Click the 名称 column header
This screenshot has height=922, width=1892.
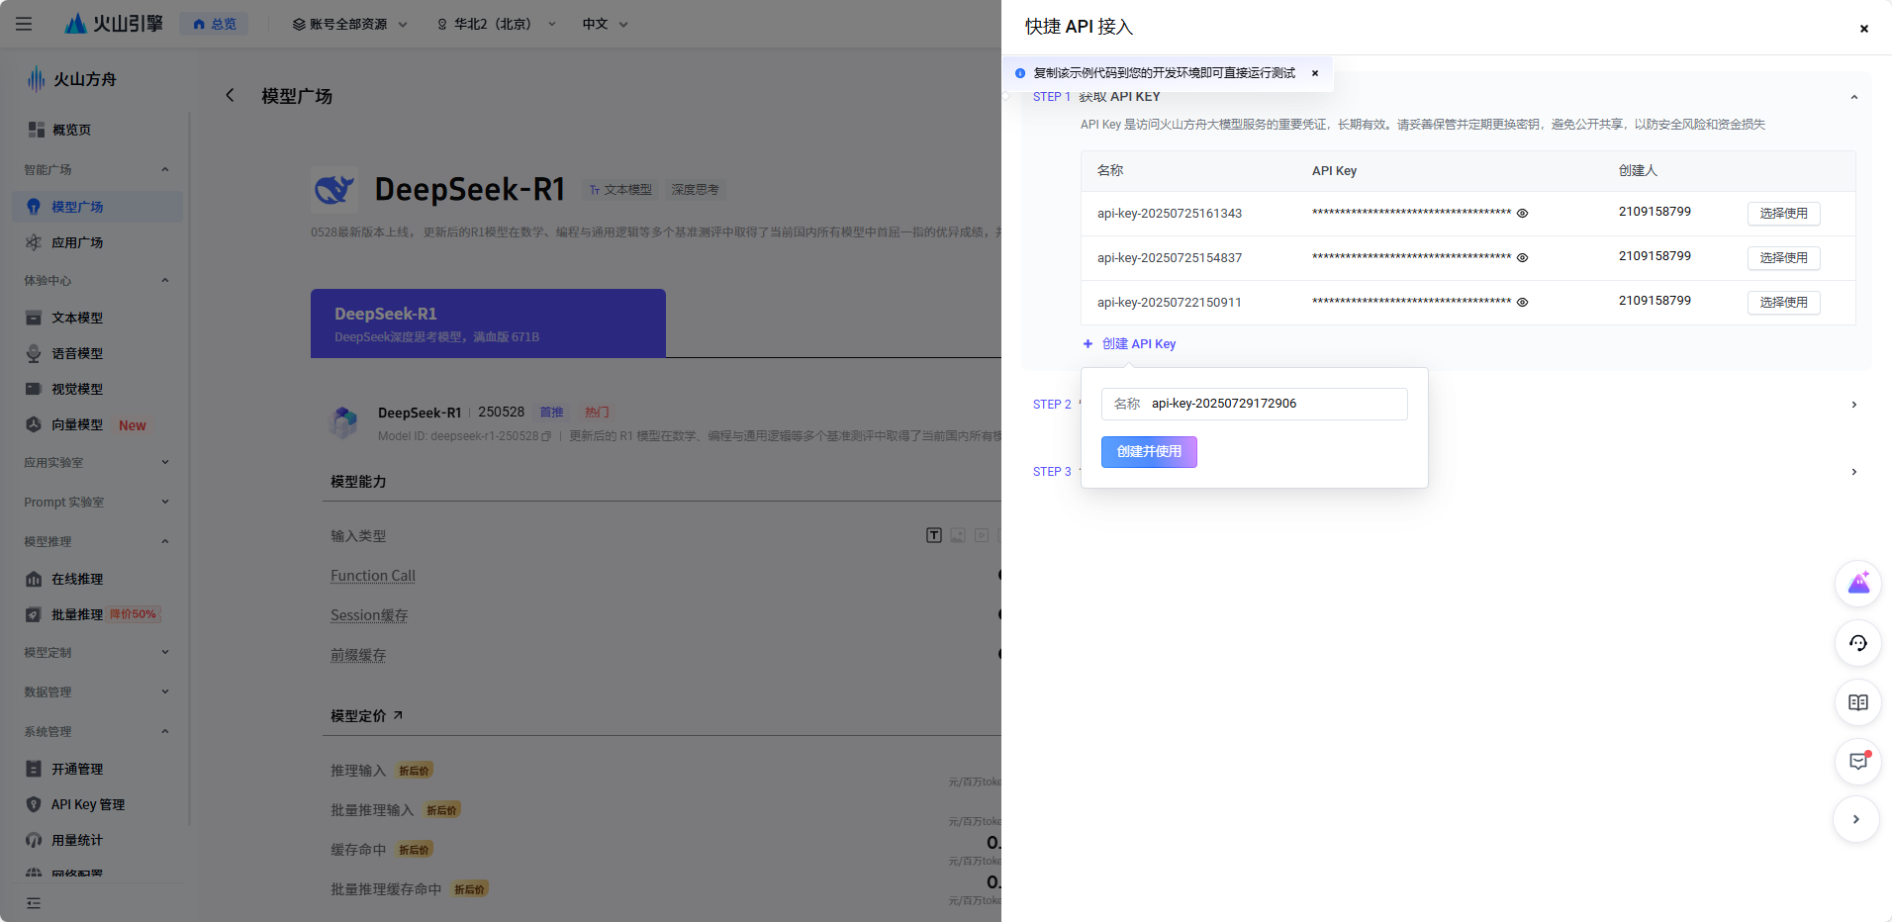pos(1110,171)
